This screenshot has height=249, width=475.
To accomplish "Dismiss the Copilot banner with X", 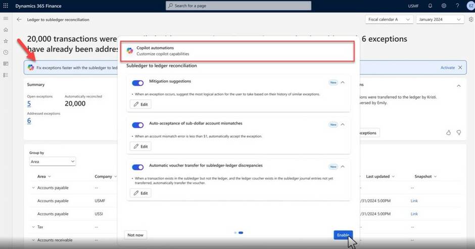I will pos(460,68).
